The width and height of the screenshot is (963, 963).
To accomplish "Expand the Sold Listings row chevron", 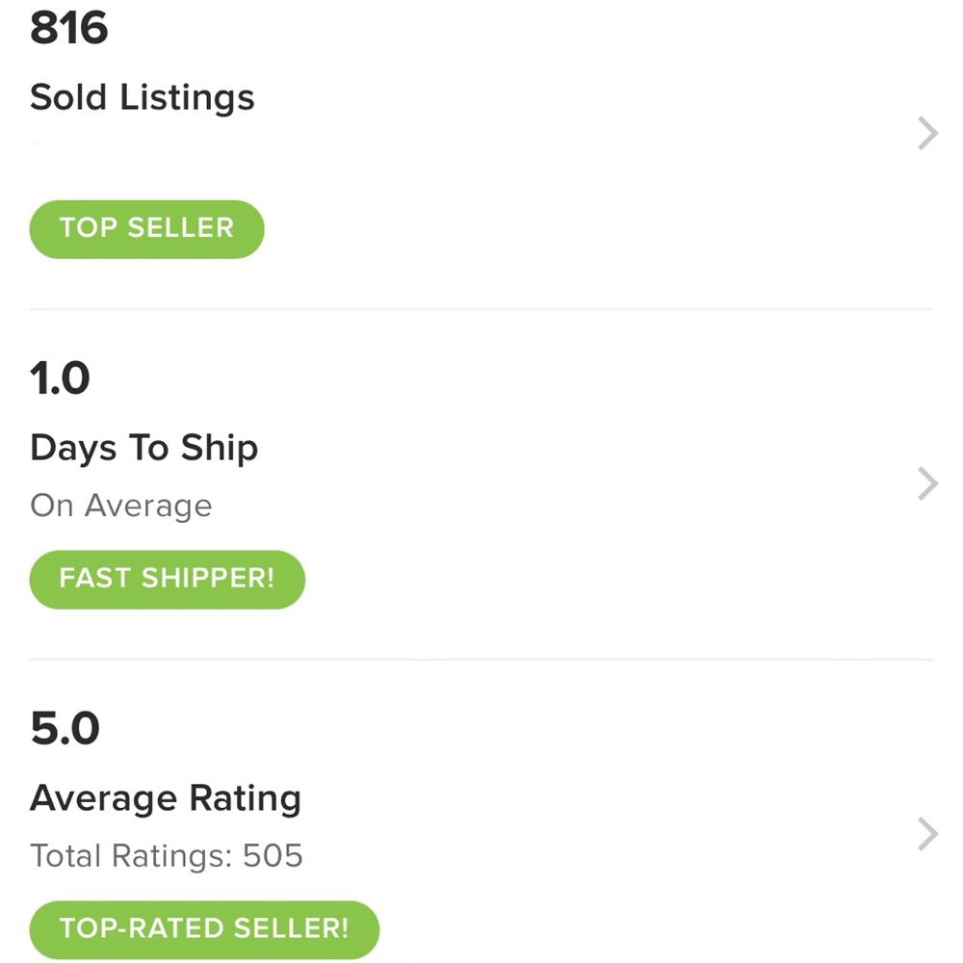I will [925, 133].
